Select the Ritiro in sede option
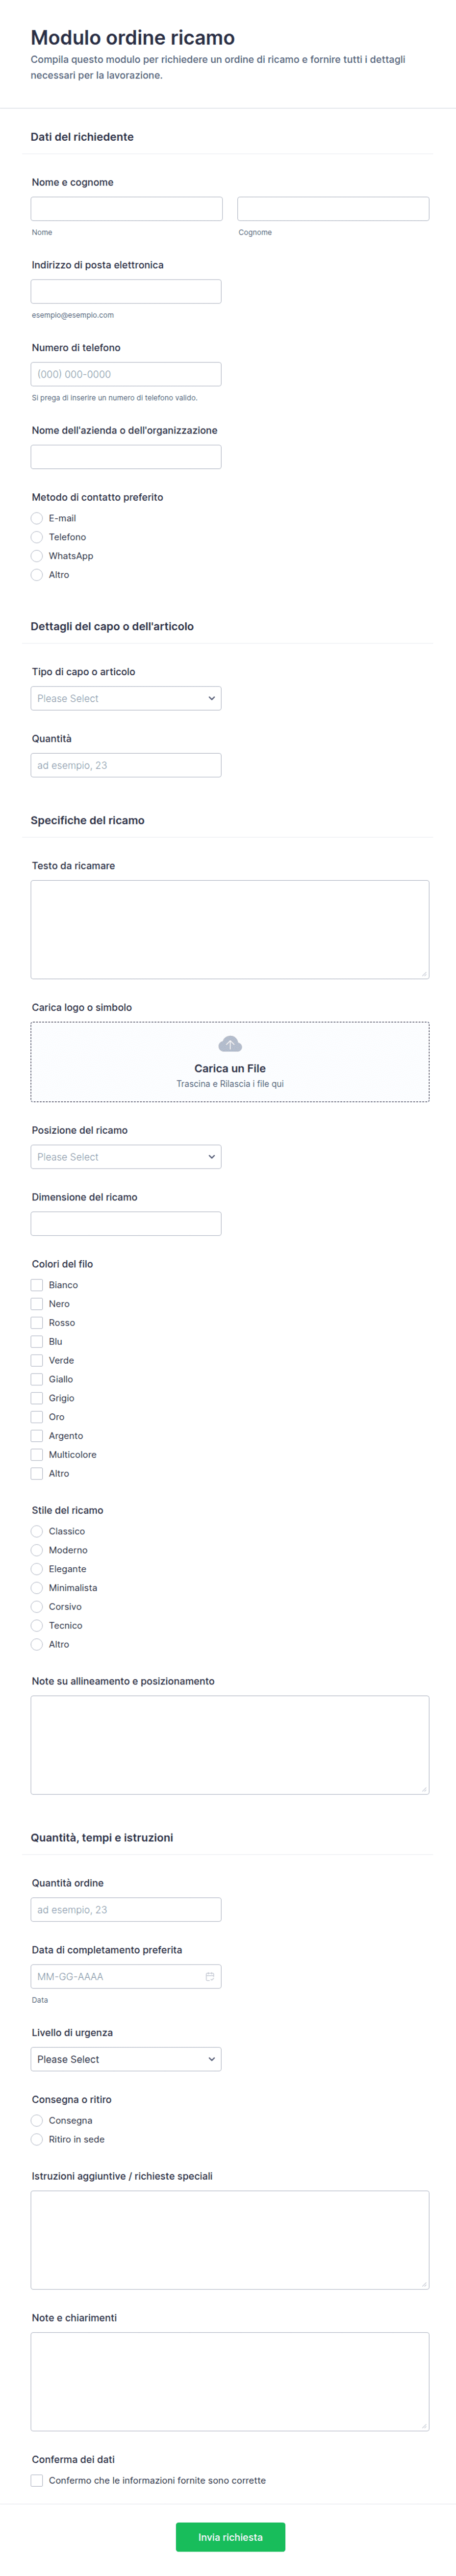 click(37, 2140)
